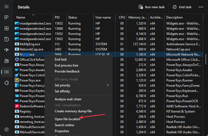Click PID 15452 cell
Viewport: 208px width, 136px height.
[59, 34]
